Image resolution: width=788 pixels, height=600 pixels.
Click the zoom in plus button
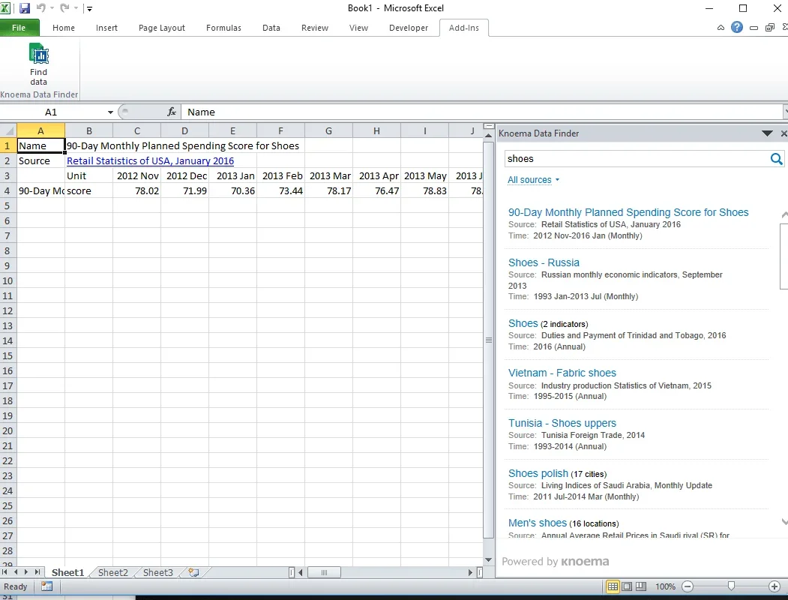pos(775,586)
